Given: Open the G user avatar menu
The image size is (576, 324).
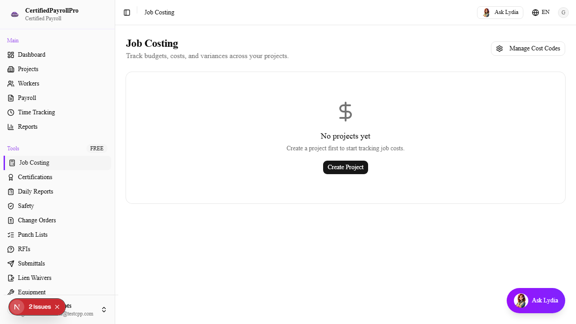Looking at the screenshot, I should click(x=563, y=13).
